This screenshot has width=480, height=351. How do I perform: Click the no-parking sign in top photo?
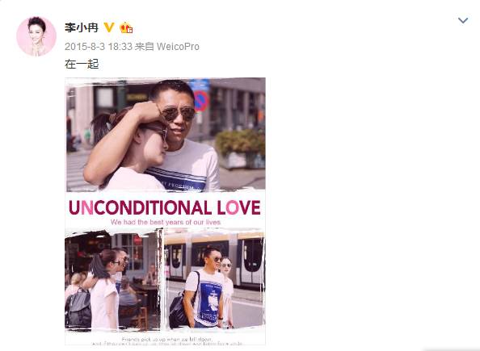(201, 101)
